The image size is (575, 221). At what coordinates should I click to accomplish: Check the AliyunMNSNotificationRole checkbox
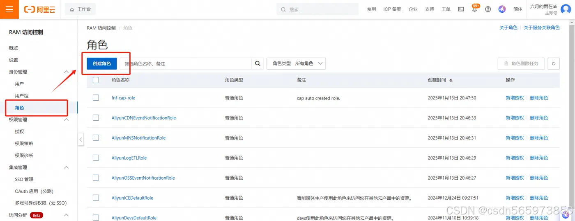(96, 138)
